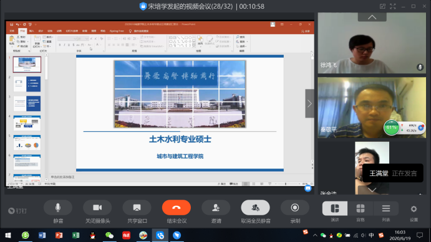
Task: Open WeChat from the taskbar
Action: point(109,235)
